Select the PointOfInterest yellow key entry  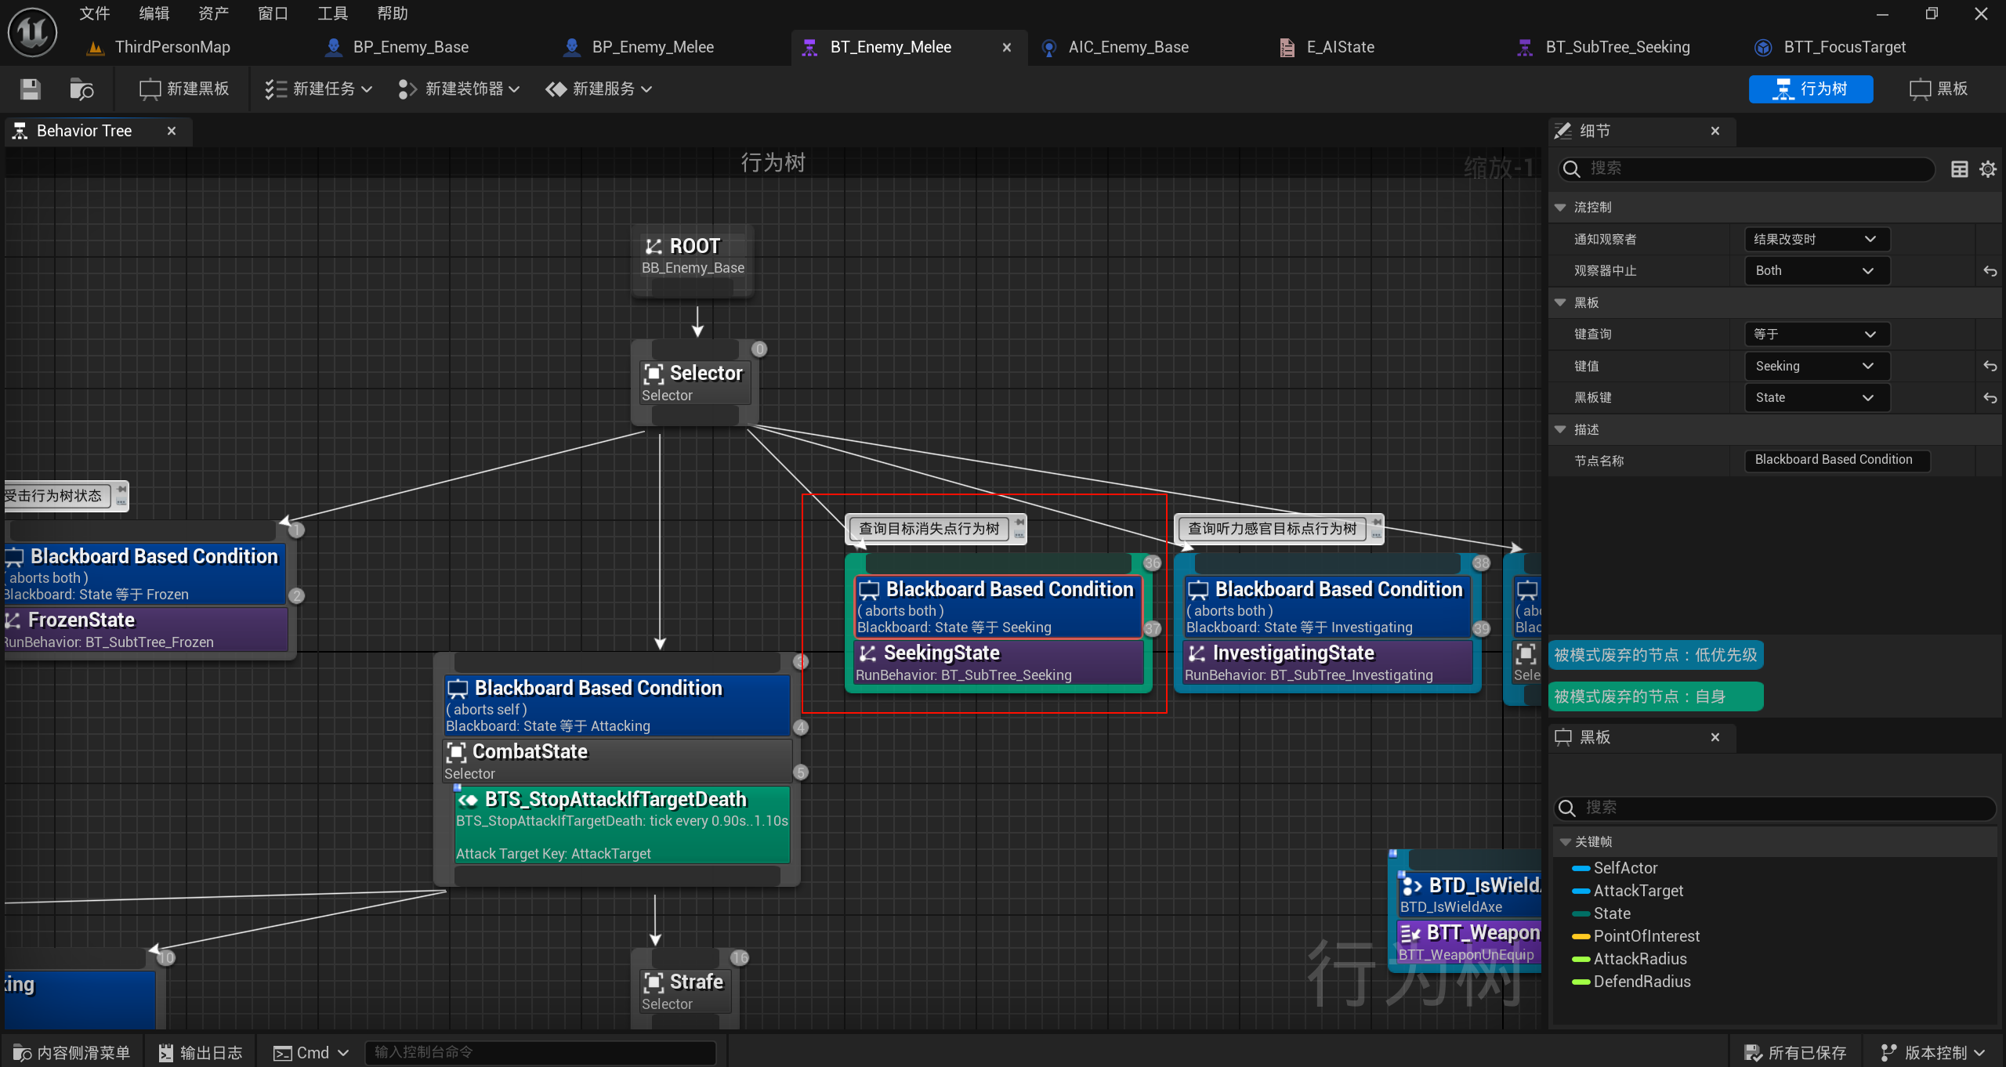pos(1646,936)
